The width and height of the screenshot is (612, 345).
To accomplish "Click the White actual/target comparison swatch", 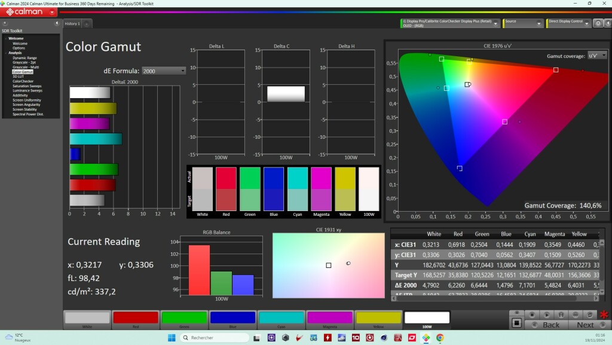I will point(203,189).
